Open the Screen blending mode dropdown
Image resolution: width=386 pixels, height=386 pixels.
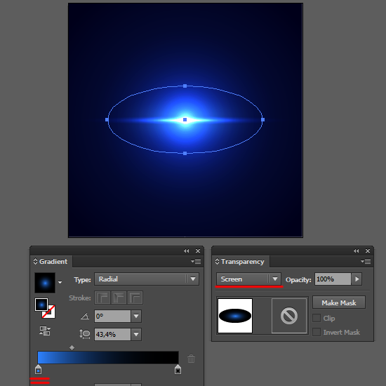(249, 279)
